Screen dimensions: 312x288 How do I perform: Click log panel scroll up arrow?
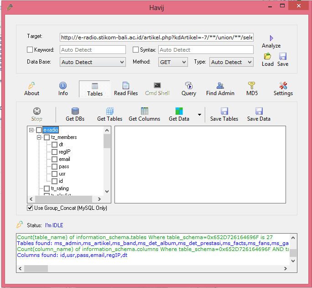pyautogui.click(x=293, y=238)
